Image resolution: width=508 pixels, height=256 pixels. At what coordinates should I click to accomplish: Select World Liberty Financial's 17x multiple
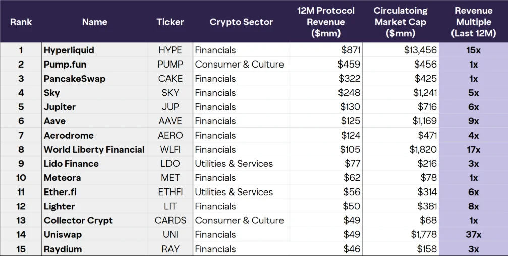[x=474, y=150]
